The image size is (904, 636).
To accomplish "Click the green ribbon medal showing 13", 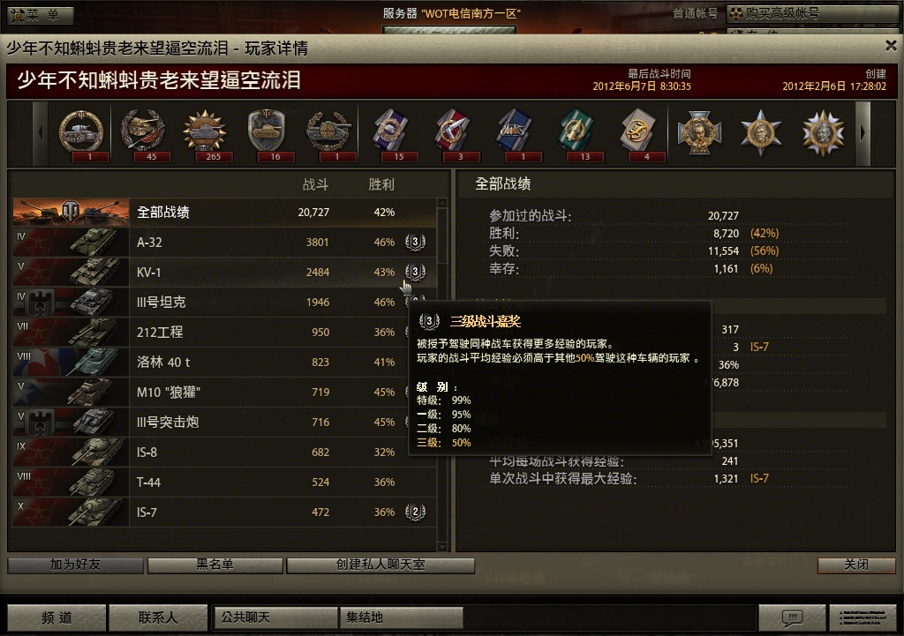I will pos(576,134).
